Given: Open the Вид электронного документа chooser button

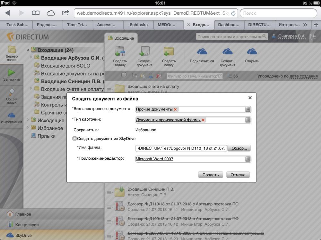Looking at the screenshot, I should click(248, 109).
